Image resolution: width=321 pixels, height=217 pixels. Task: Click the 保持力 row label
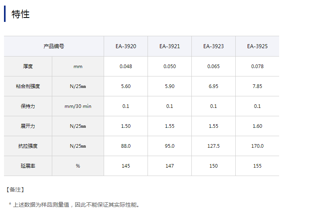[28, 106]
